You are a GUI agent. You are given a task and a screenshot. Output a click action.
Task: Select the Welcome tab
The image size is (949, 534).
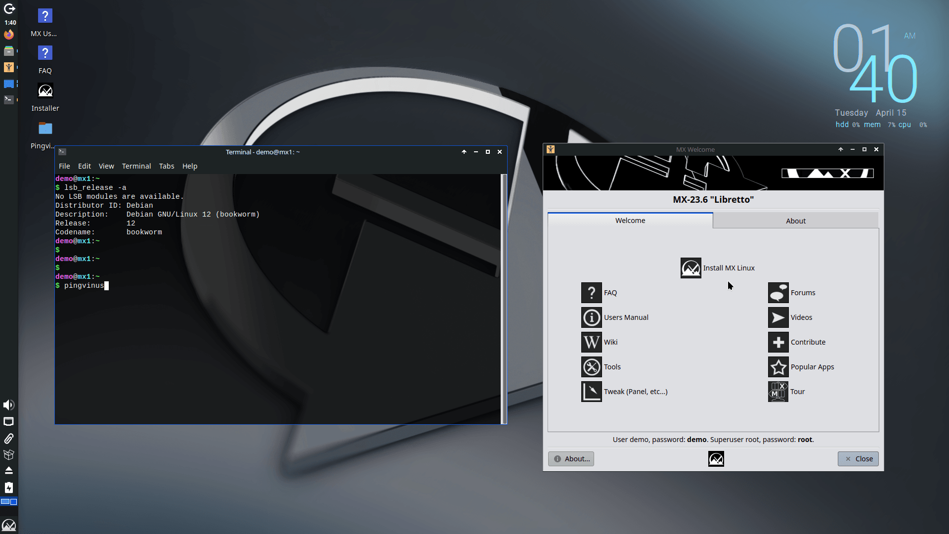pyautogui.click(x=630, y=221)
